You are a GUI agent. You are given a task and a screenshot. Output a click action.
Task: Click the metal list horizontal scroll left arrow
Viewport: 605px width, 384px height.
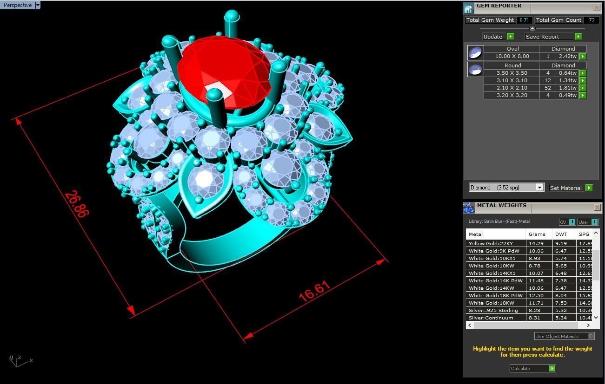click(470, 325)
